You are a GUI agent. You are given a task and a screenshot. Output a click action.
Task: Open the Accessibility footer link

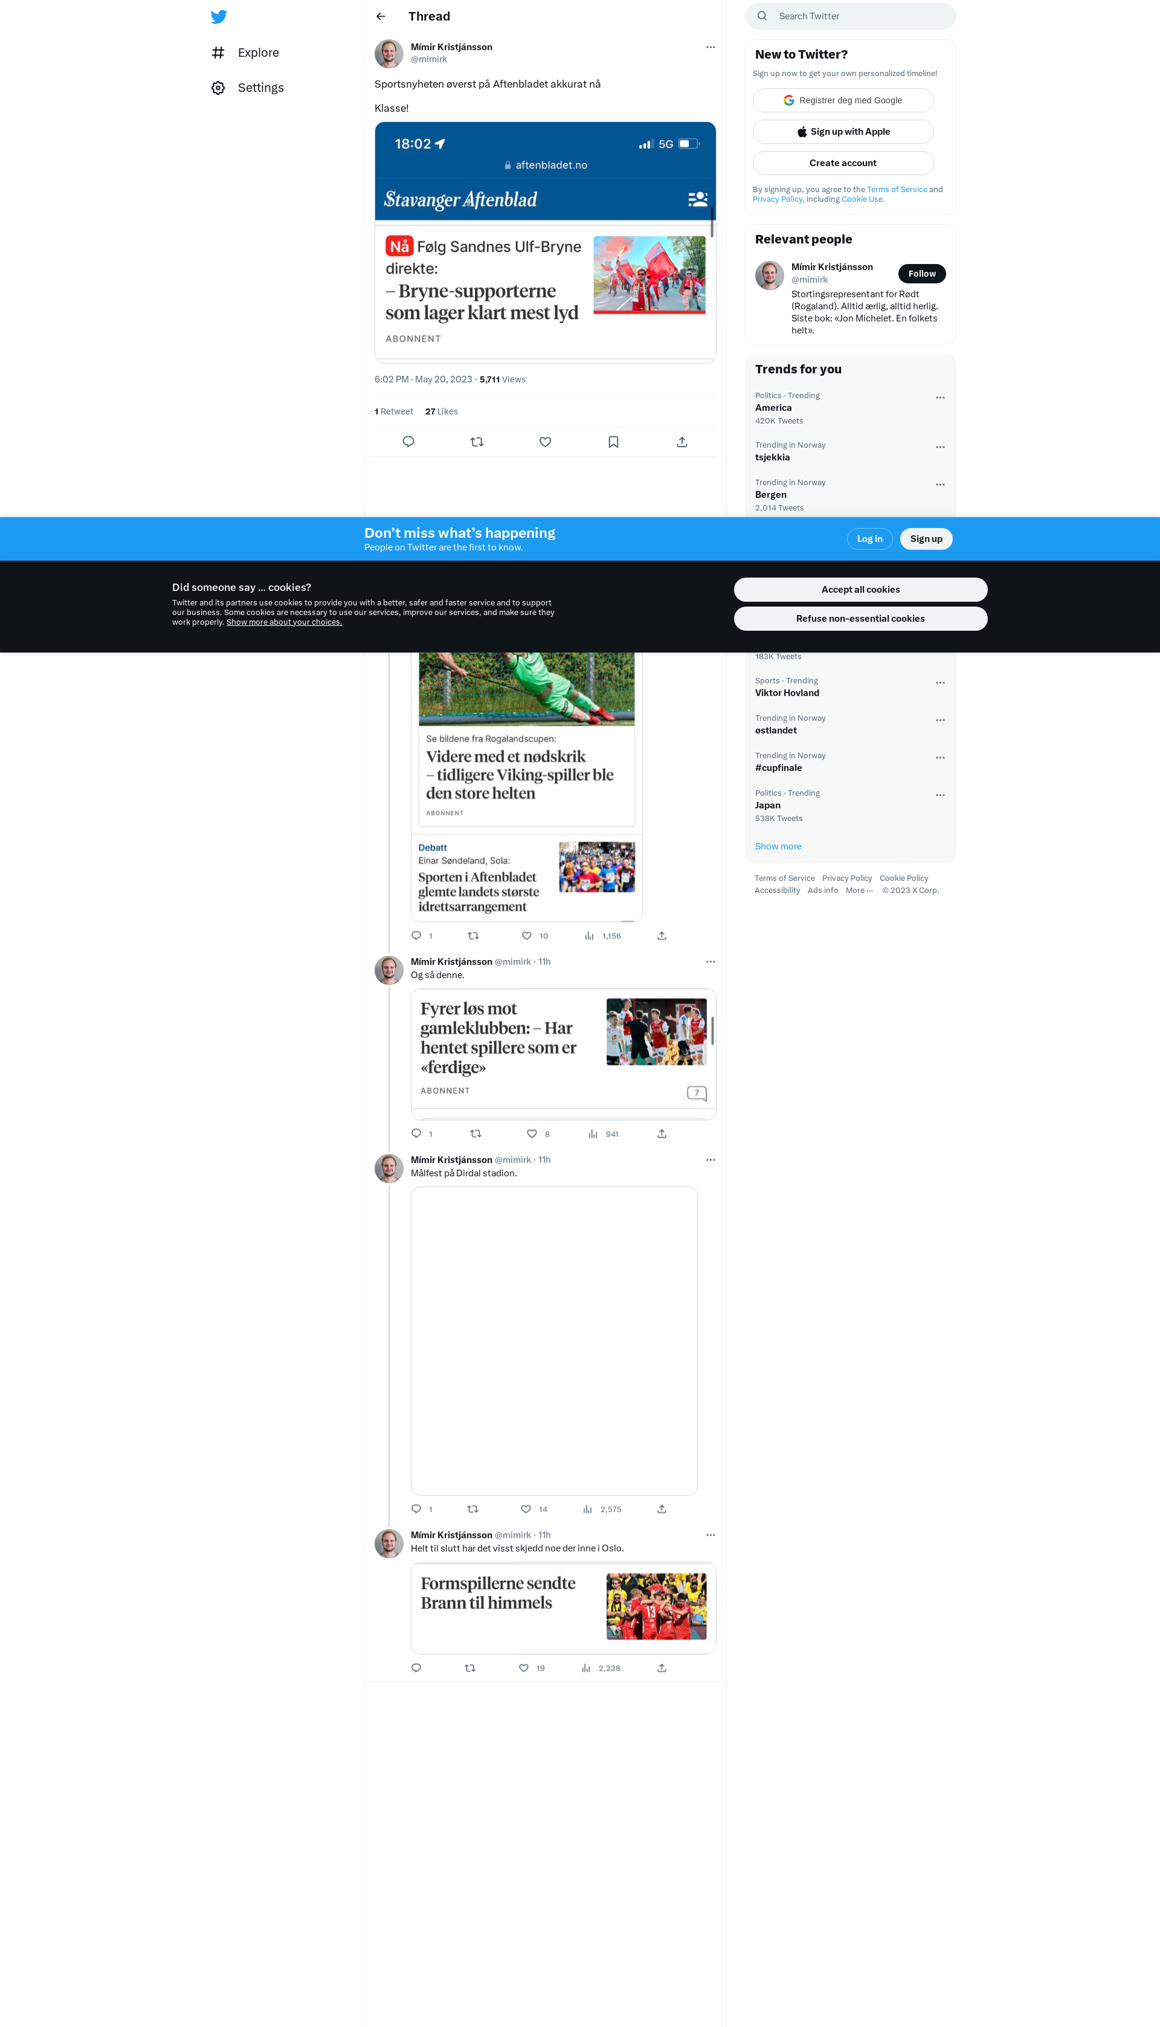[777, 891]
